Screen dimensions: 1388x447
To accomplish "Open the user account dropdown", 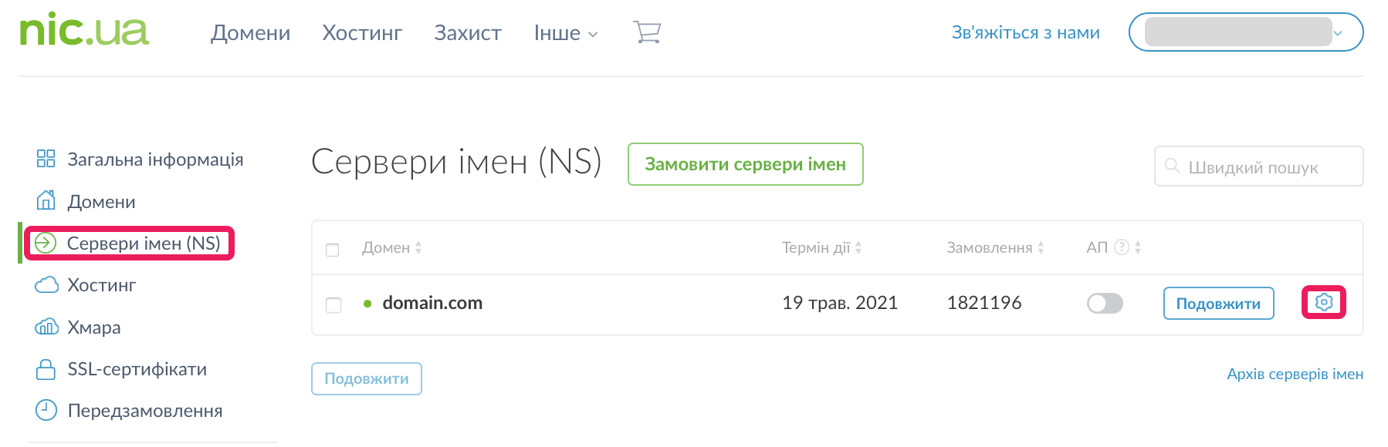I will coord(1245,32).
